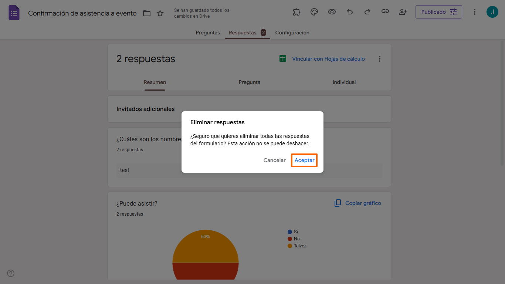The width and height of the screenshot is (505, 284).
Task: Click the copy link icon
Action: click(385, 12)
